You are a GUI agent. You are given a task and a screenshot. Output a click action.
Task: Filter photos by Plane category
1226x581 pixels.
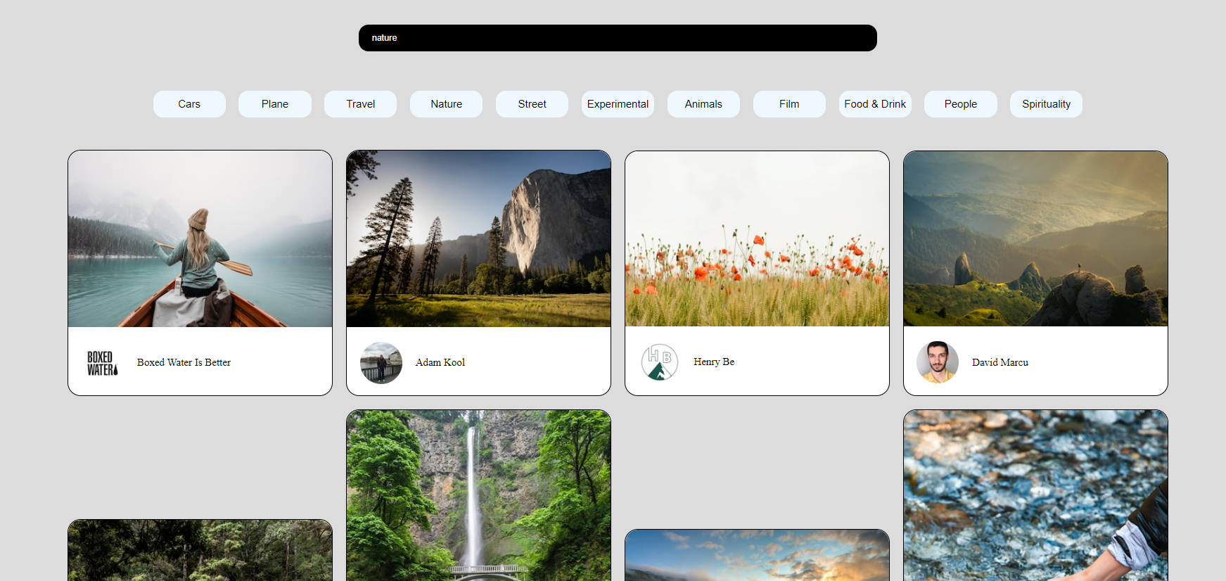coord(275,104)
